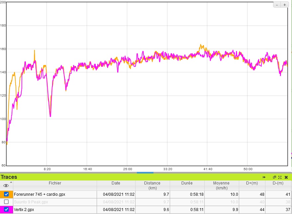Click the D+(m) column header
This screenshot has height=214, width=292.
coord(252,183)
